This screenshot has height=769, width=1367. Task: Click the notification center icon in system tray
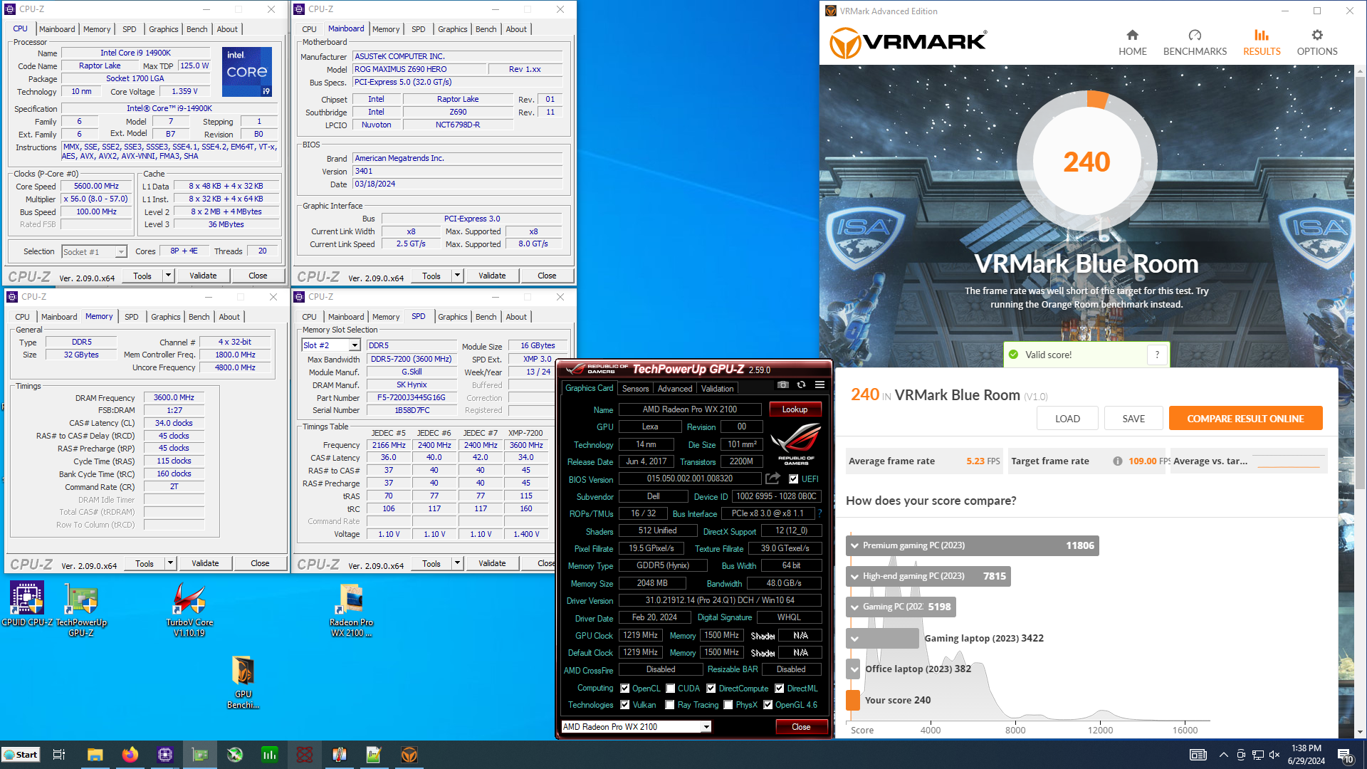(1346, 755)
